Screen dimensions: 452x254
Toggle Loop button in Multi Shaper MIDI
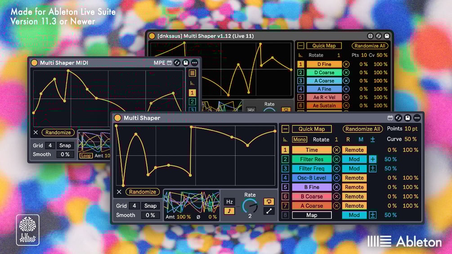(x=86, y=156)
